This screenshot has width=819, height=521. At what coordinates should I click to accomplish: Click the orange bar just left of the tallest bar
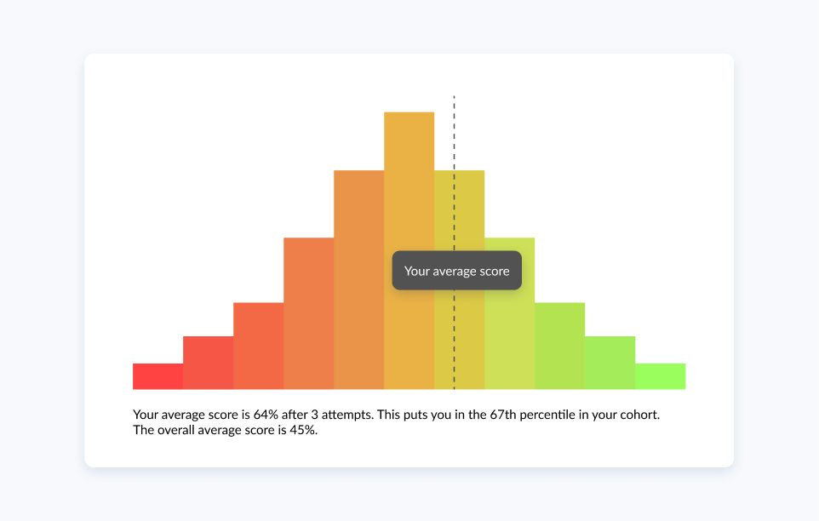[358, 279]
